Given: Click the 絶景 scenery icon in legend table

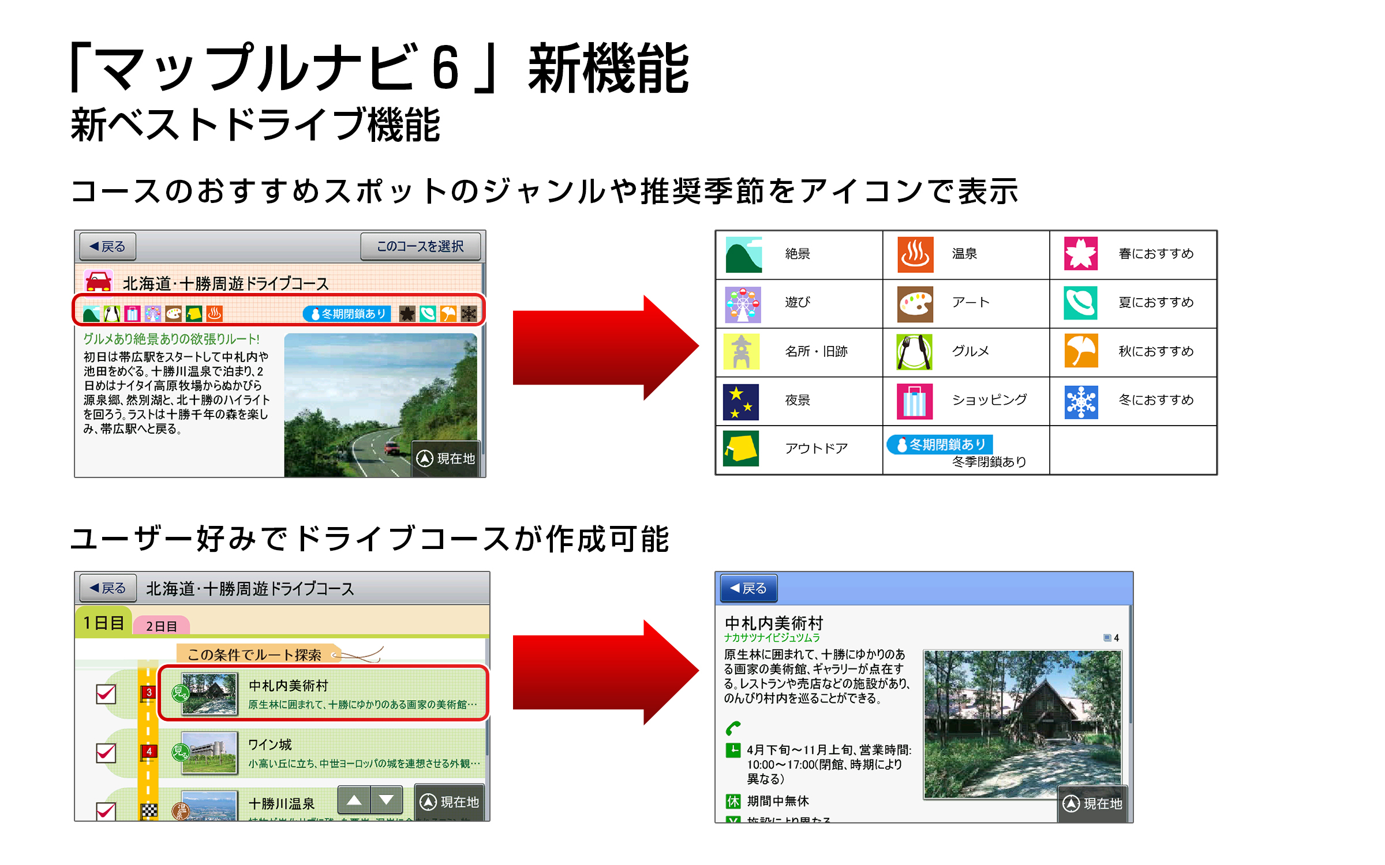Looking at the screenshot, I should coord(743,254).
